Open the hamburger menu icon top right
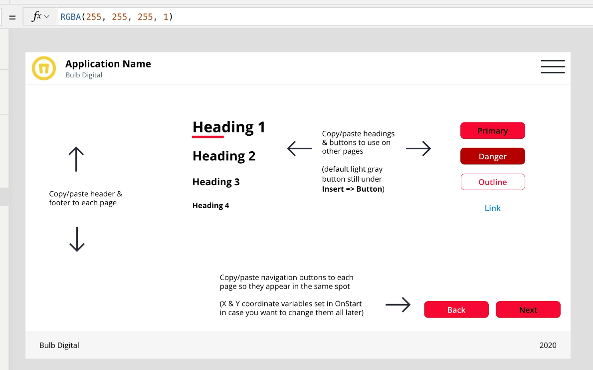593x370 pixels. 553,66
